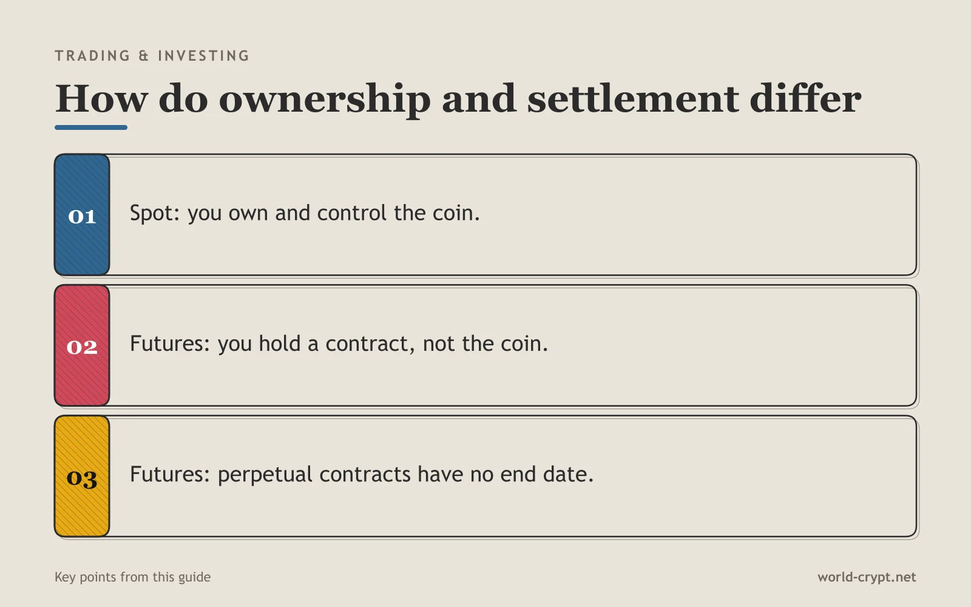Viewport: 971px width, 607px height.
Task: Click the first card containing Spot point
Action: click(486, 215)
